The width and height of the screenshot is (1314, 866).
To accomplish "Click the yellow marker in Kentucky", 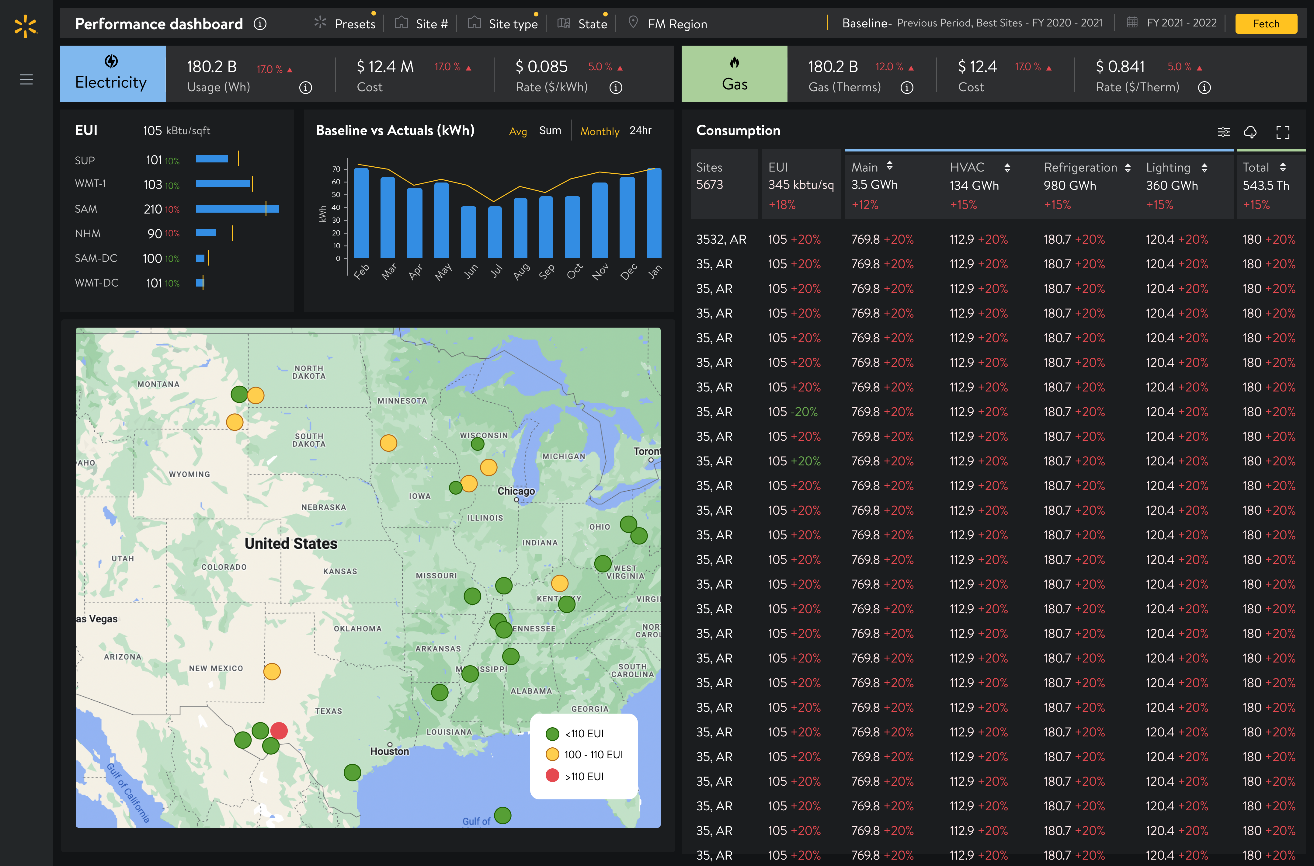I will tap(559, 583).
